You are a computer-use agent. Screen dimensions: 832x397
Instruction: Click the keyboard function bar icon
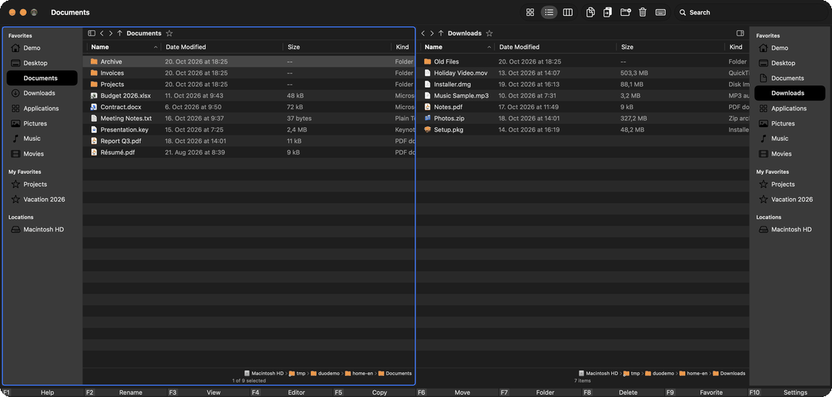(660, 12)
